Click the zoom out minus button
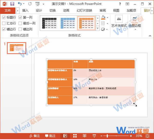 (x=101, y=136)
